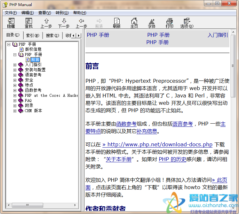
Task: Expand the FAQ tree node
Action: tap(15, 101)
